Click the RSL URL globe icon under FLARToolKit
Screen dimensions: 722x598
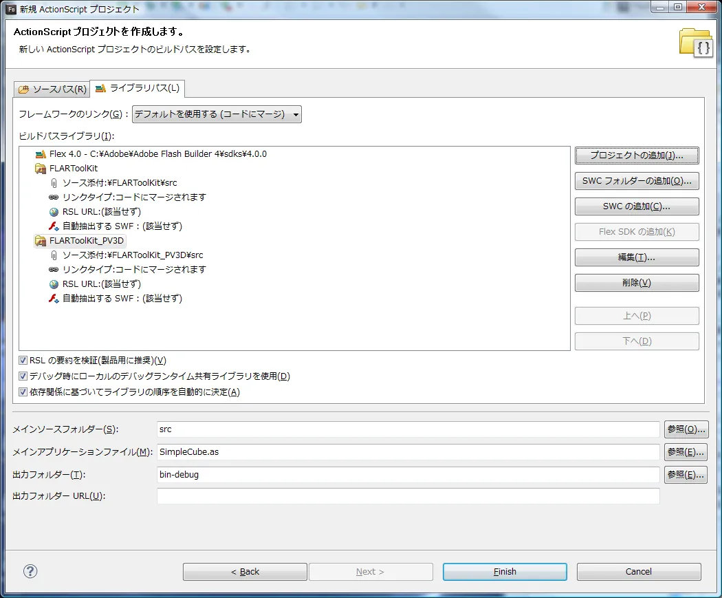[54, 212]
